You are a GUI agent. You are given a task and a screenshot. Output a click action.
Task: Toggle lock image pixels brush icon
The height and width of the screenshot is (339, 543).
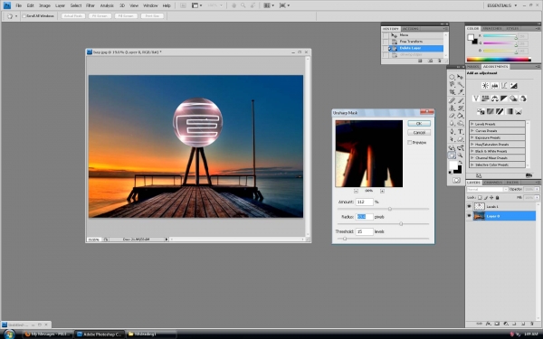pos(485,197)
